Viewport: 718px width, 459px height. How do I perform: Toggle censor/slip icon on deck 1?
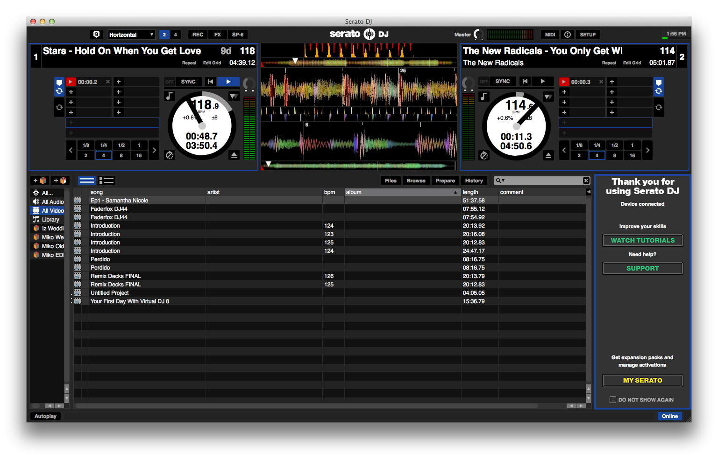click(x=170, y=155)
